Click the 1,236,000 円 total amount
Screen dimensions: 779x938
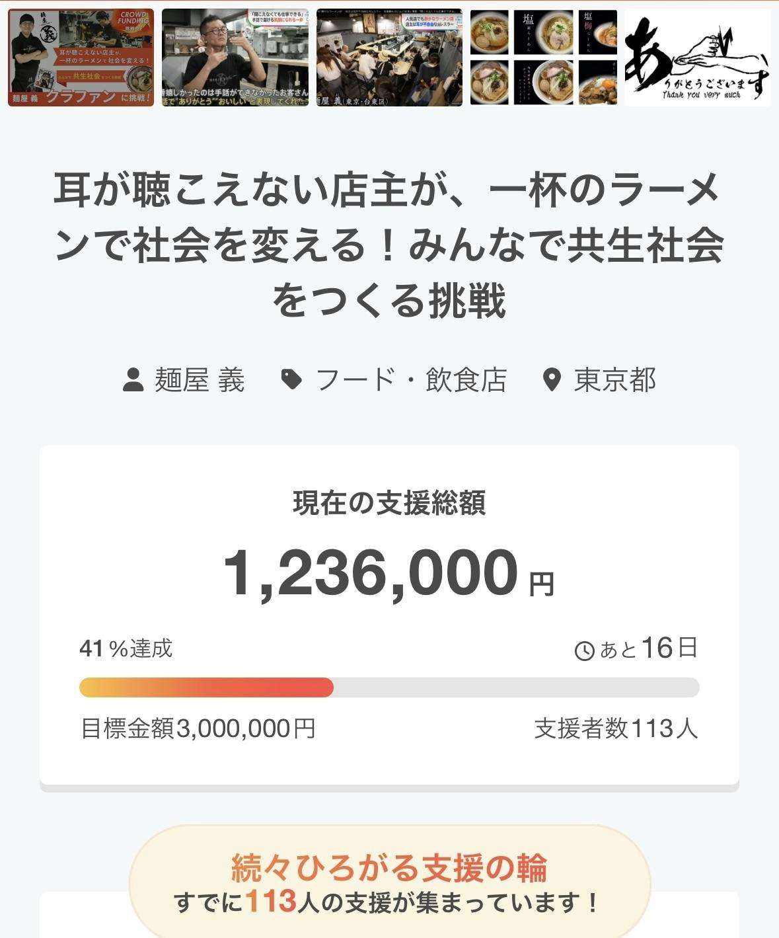(389, 573)
